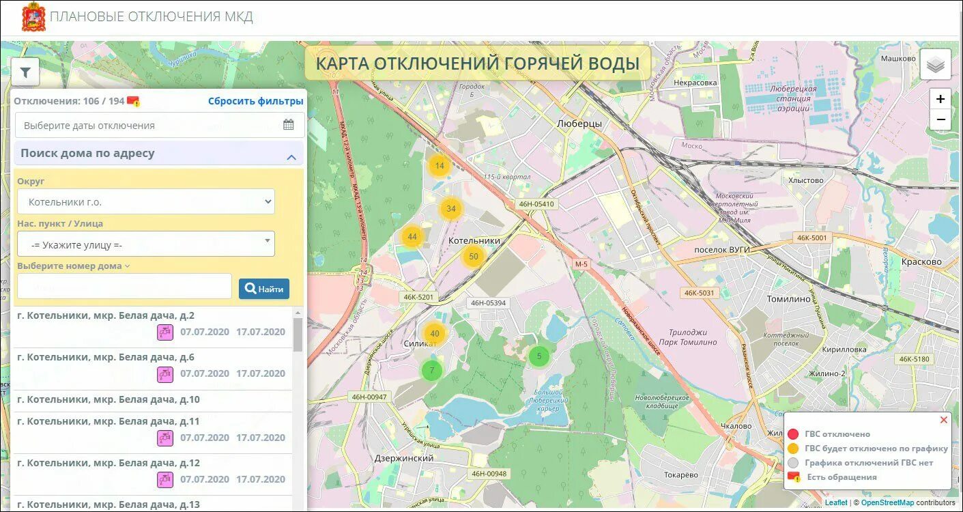Screen dimensions: 963x512
Task: Click the Томилино label on map
Action: pos(788,299)
